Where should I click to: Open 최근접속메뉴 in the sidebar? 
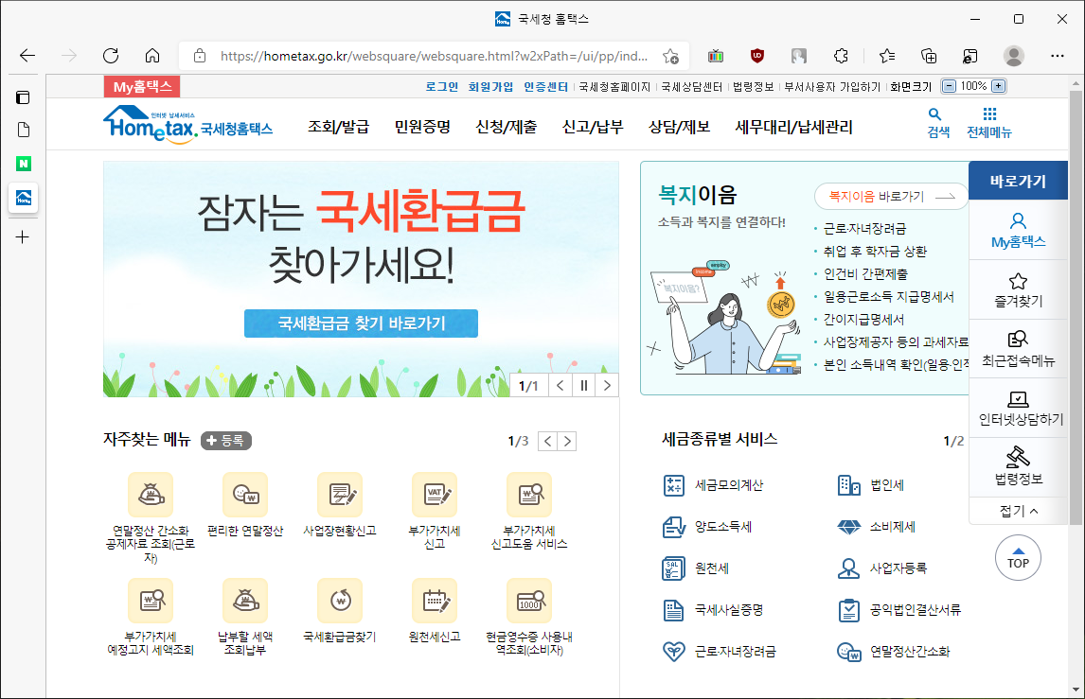point(1018,348)
